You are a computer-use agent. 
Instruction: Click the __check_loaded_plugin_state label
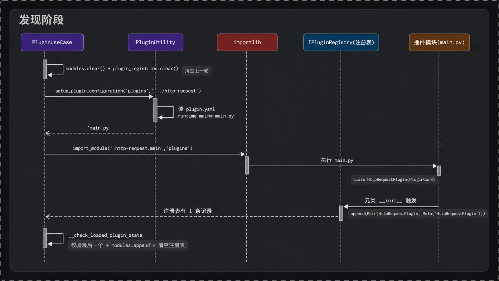click(105, 235)
